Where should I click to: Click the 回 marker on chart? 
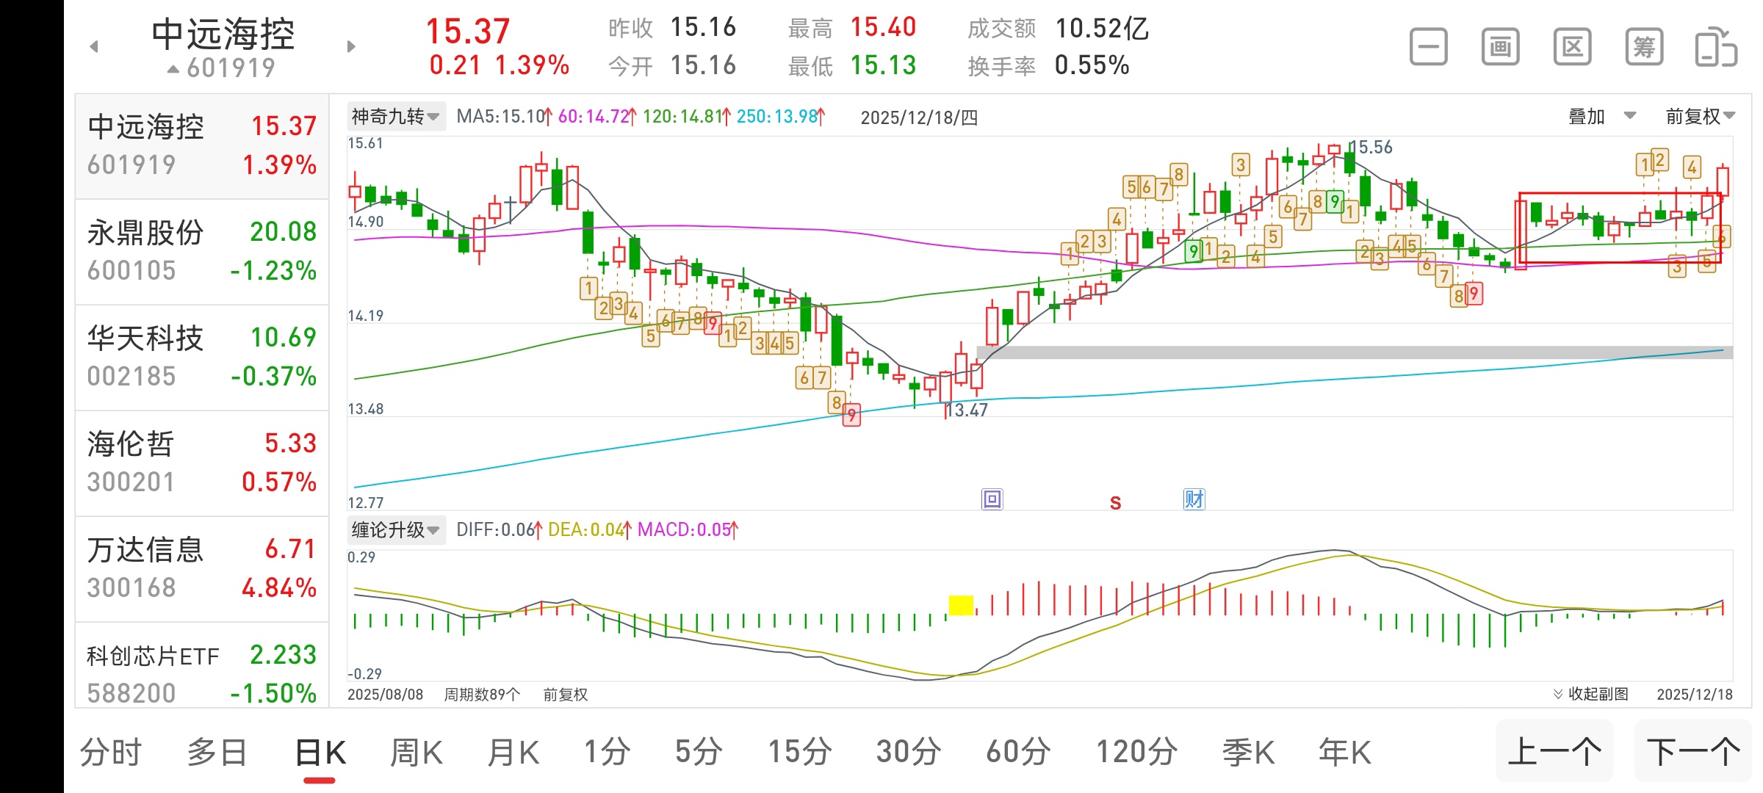992,499
